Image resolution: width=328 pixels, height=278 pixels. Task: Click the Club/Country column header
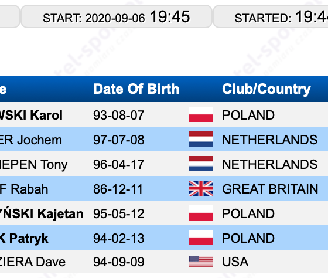tap(266, 90)
